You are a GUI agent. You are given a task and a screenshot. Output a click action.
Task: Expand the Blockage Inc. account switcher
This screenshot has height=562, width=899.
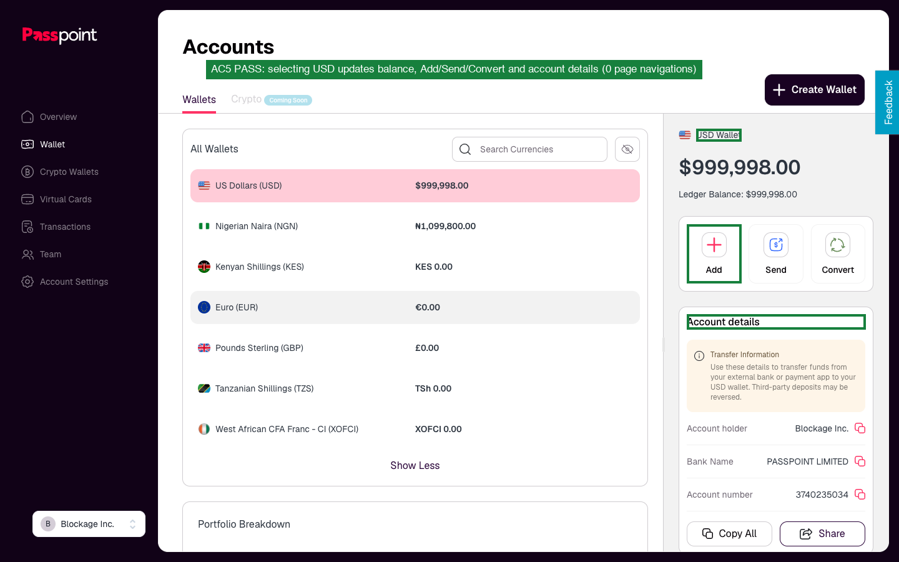[89, 524]
